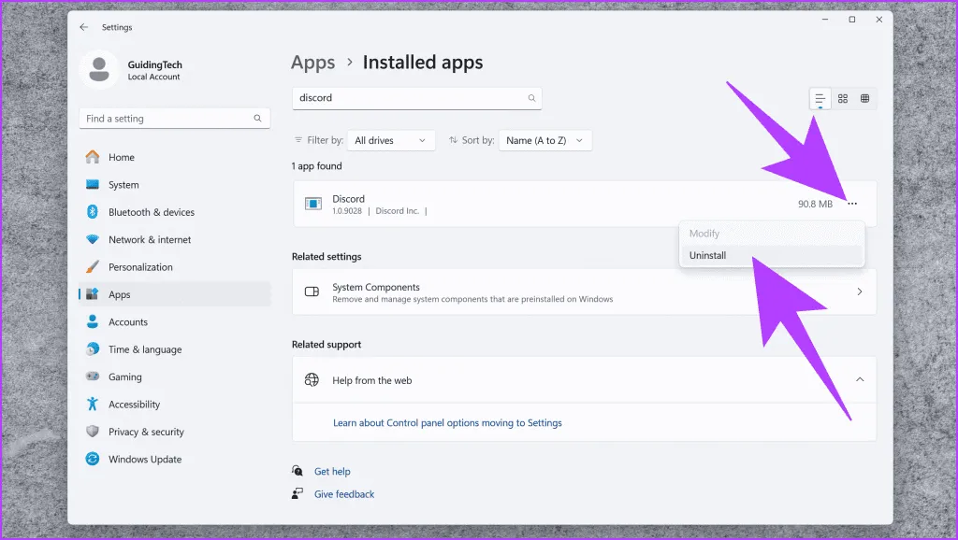Viewport: 958px width, 540px height.
Task: Open Control panel options moving link
Action: pos(447,422)
